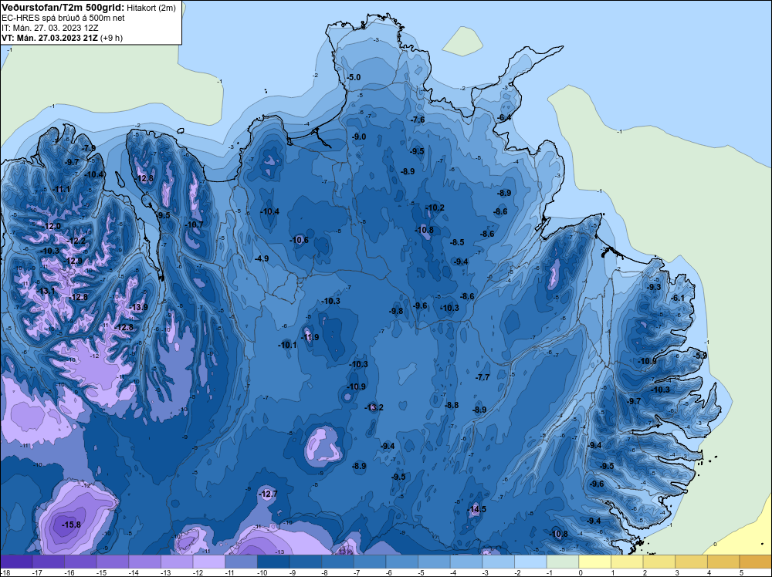Image resolution: width=772 pixels, height=577 pixels.
Task: Click the -9.8 temperature value
Action: 396,311
